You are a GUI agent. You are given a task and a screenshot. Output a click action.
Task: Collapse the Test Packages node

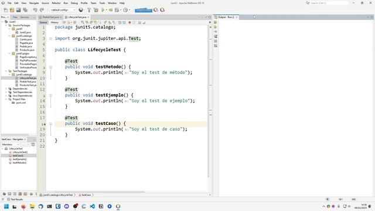(x=6, y=71)
